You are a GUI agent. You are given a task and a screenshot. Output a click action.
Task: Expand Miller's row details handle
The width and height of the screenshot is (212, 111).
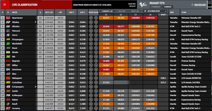coord(36,65)
